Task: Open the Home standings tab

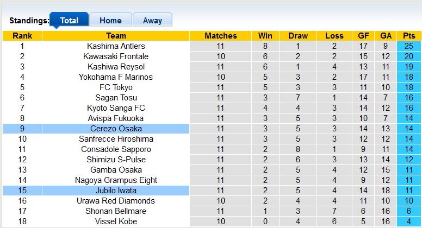Action: pos(110,21)
